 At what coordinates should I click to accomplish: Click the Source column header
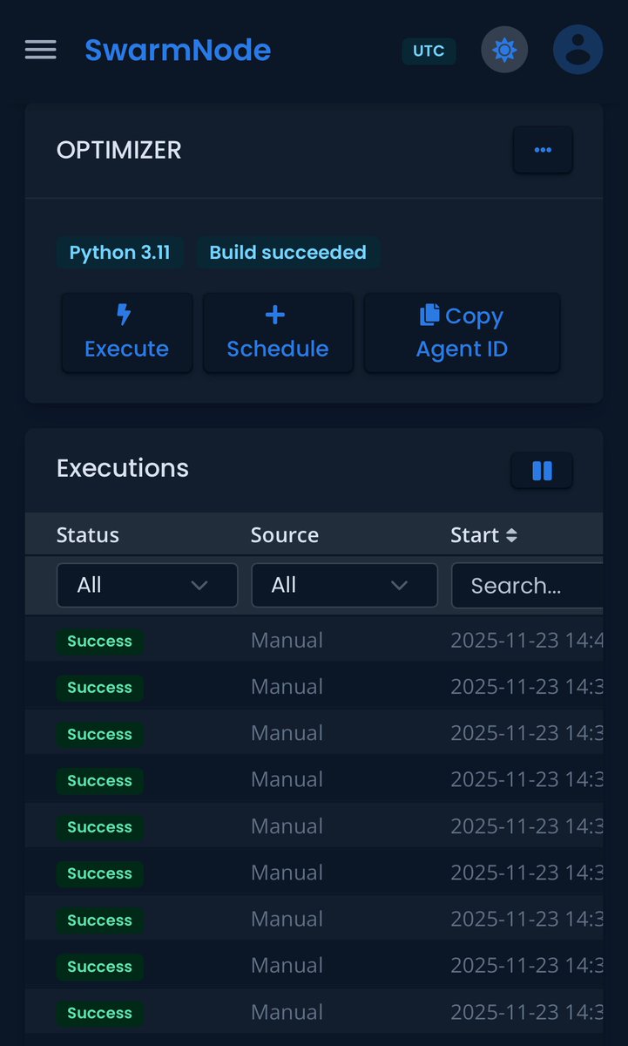tap(285, 535)
